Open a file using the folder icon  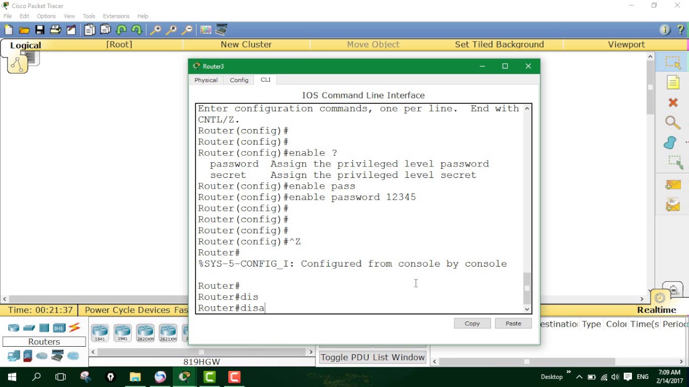point(24,30)
